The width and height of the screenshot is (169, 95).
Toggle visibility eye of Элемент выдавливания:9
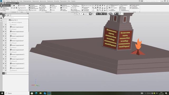[3, 50]
